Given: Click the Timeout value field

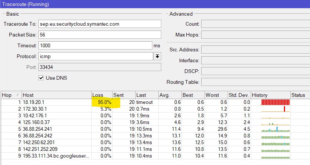Looking at the screenshot, I should pyautogui.click(x=95, y=45).
